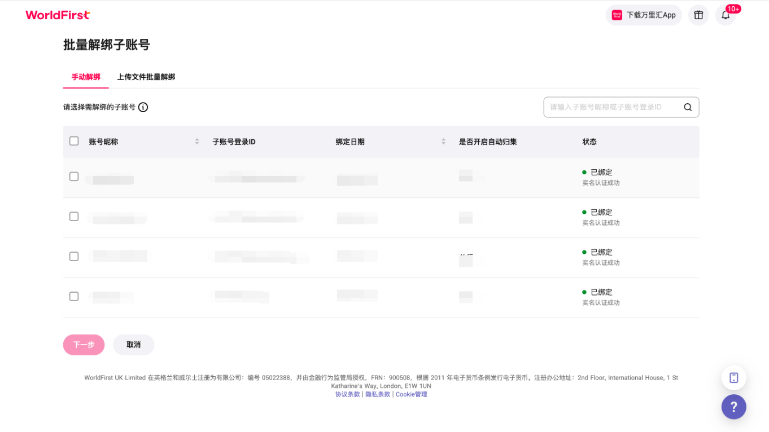The image size is (769, 432).
Task: Focus the sub-account search input field
Action: (x=621, y=107)
